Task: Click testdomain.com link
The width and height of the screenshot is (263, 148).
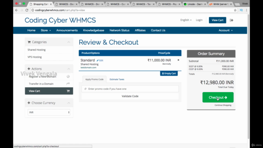Action: pyautogui.click(x=88, y=67)
